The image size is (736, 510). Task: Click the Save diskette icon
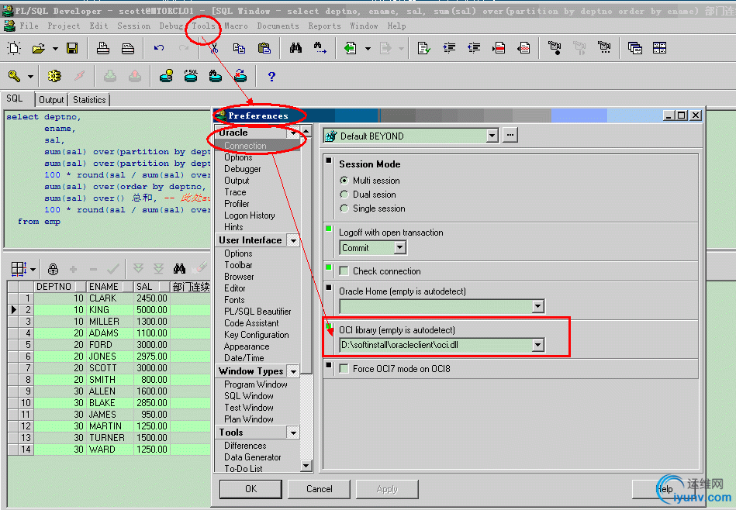click(x=72, y=48)
